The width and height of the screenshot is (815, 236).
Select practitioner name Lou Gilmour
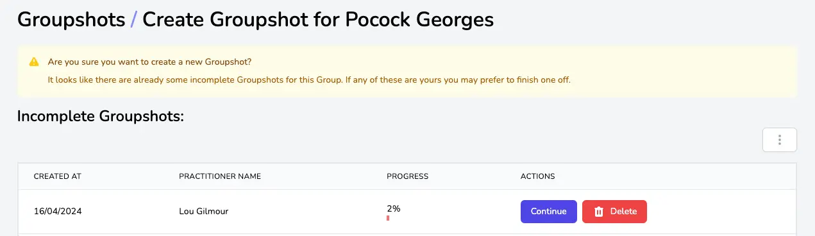click(203, 212)
